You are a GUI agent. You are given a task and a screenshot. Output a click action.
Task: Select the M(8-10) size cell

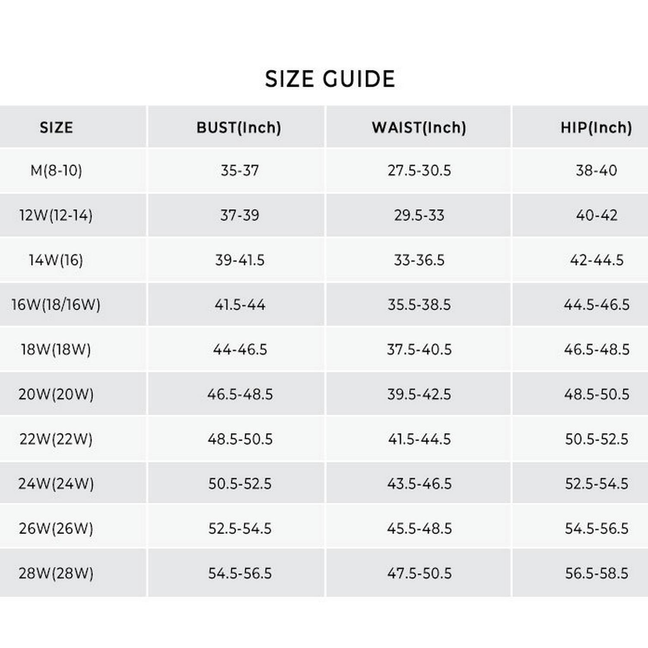[x=56, y=171]
